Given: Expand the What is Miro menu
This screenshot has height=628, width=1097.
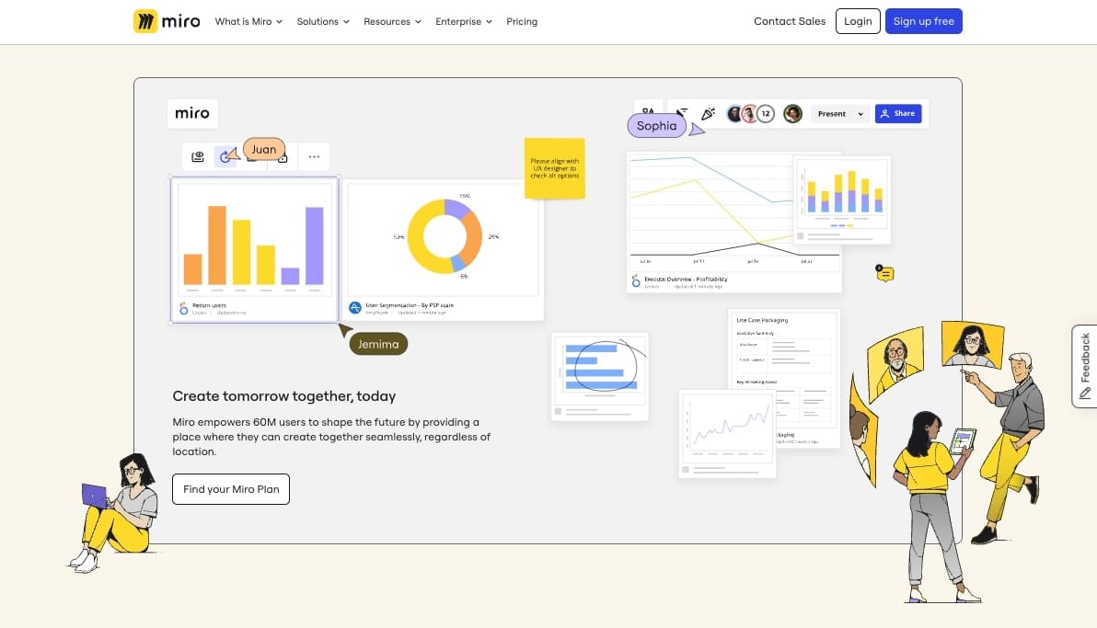Looking at the screenshot, I should point(248,21).
